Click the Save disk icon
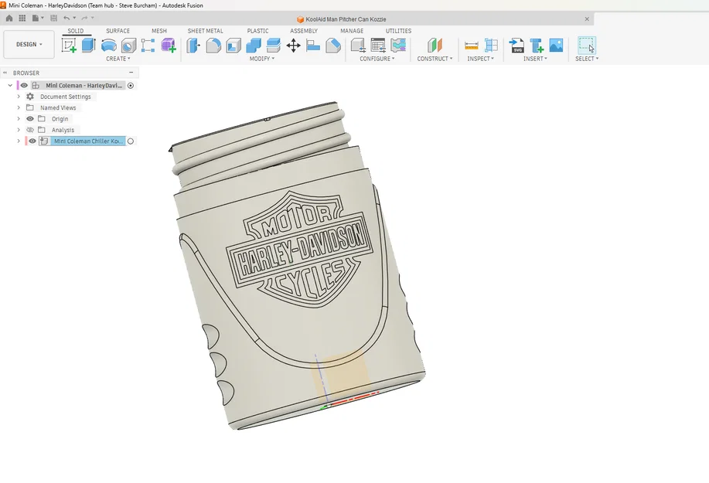 54,18
